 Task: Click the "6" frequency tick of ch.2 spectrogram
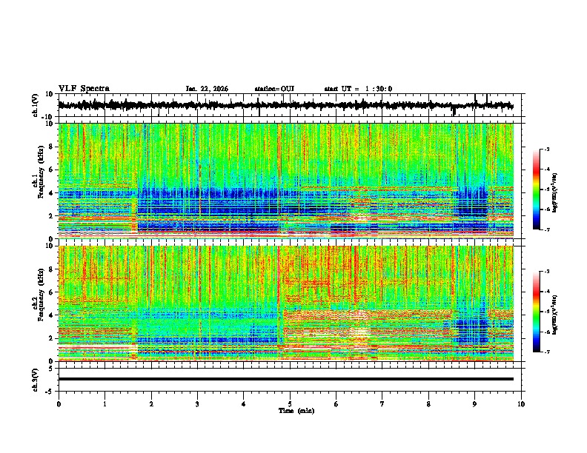tap(51, 292)
